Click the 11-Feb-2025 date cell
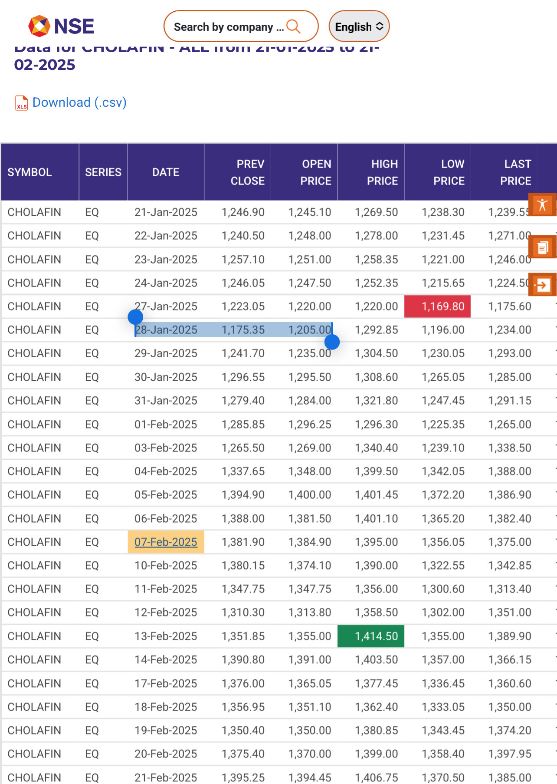The image size is (557, 784). click(x=166, y=589)
